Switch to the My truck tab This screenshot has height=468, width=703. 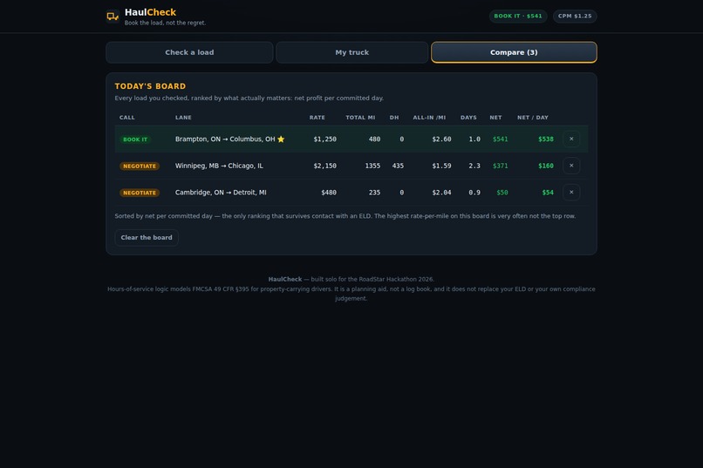click(352, 52)
